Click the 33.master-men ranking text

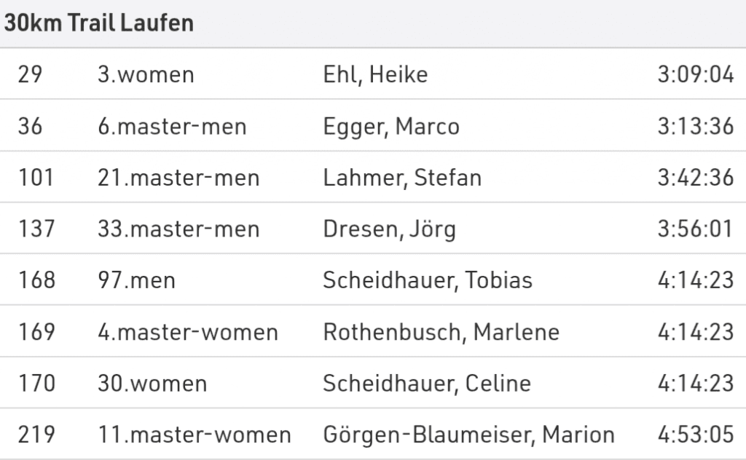pyautogui.click(x=178, y=229)
